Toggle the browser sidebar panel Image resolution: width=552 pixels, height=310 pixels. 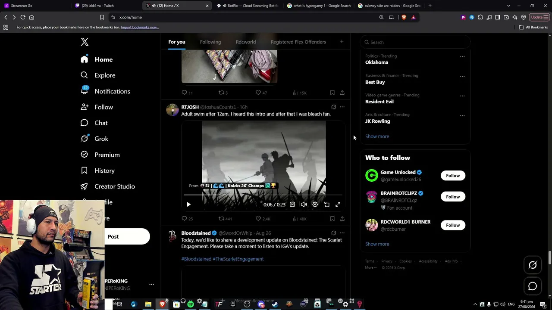(x=498, y=17)
